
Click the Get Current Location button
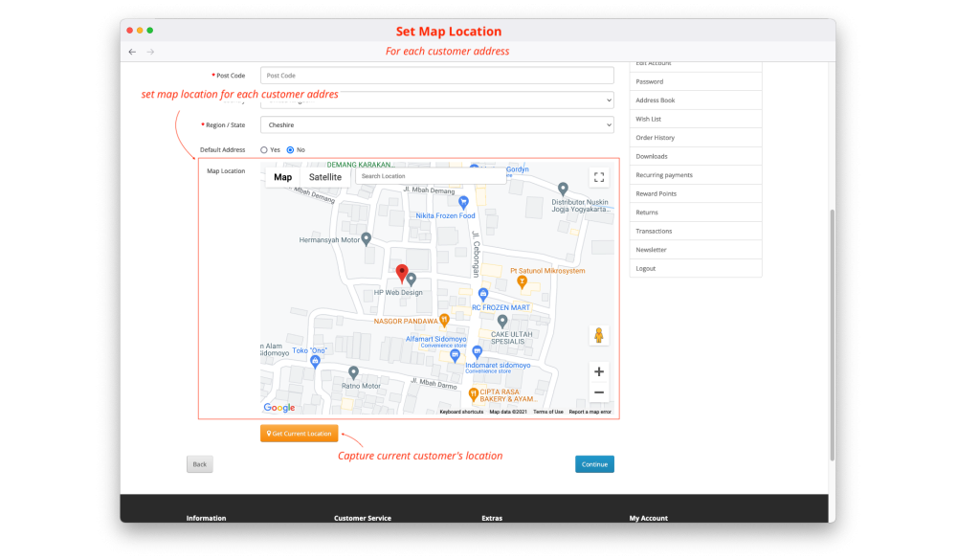(299, 434)
